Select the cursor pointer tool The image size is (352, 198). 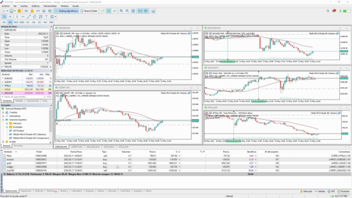coord(4,16)
